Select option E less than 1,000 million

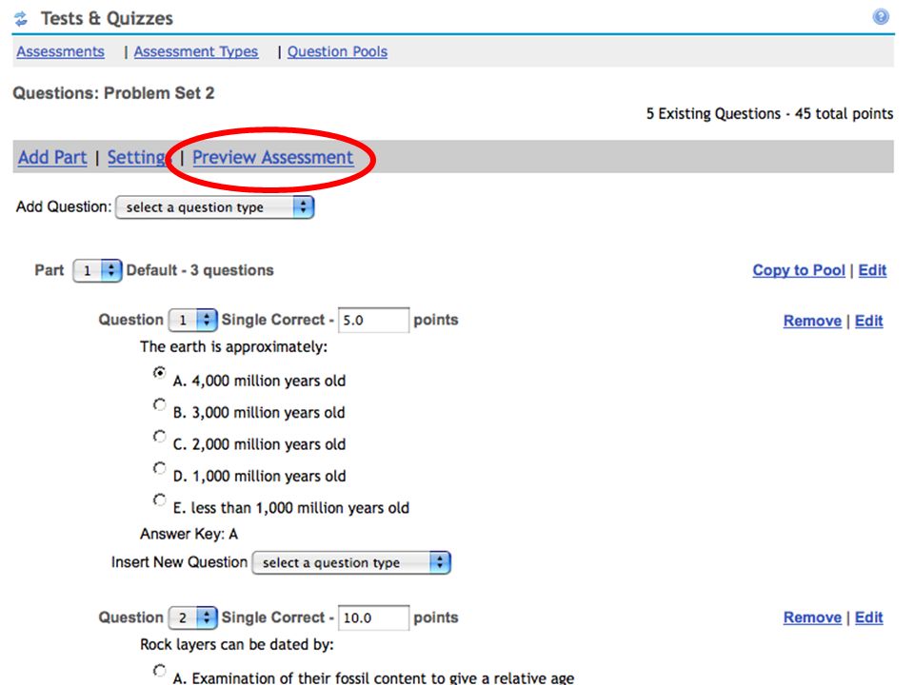point(159,499)
